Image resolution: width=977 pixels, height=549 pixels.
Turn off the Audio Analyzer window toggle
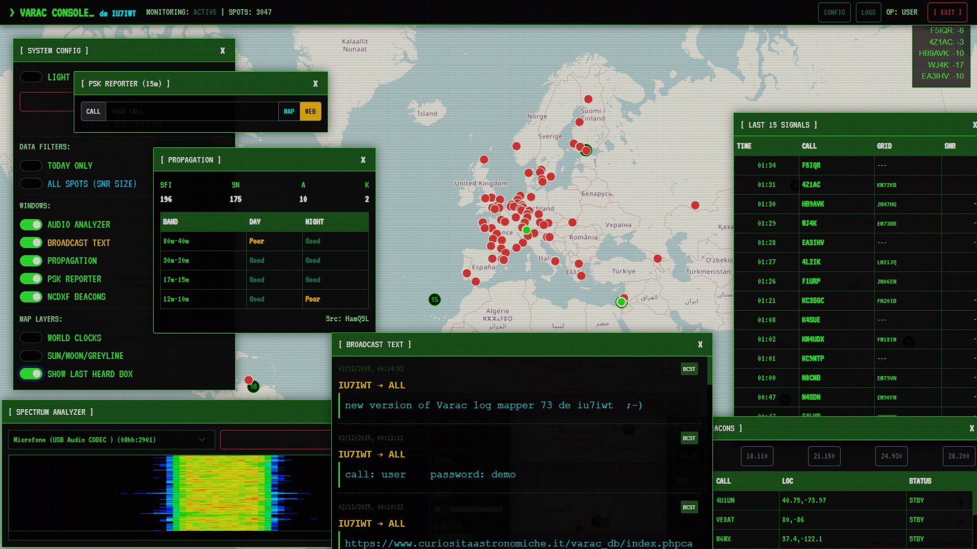pyautogui.click(x=31, y=225)
